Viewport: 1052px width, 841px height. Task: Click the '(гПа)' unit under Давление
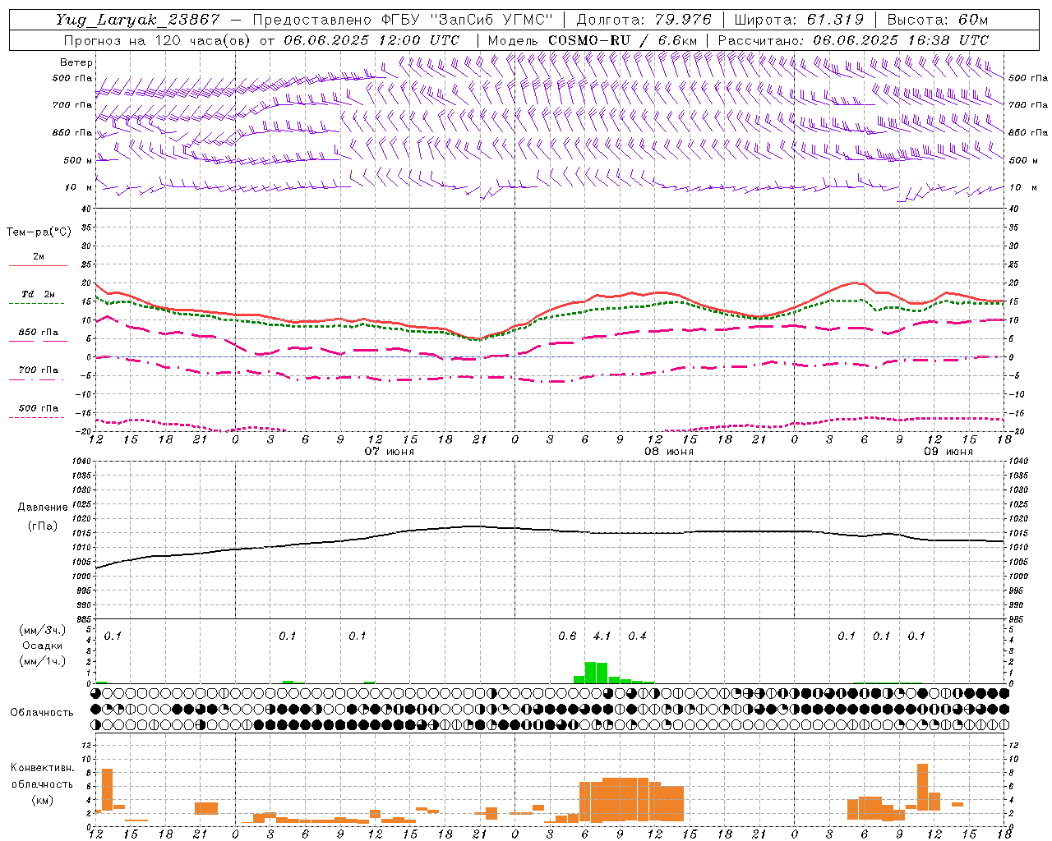tap(42, 526)
